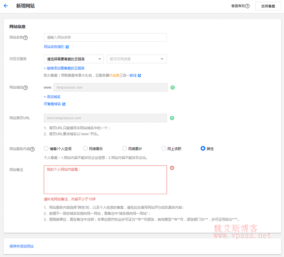Image resolution: width=284 pixels, height=257 pixels.
Task: Open the 备案帮助 help icon
Action: point(247,6)
